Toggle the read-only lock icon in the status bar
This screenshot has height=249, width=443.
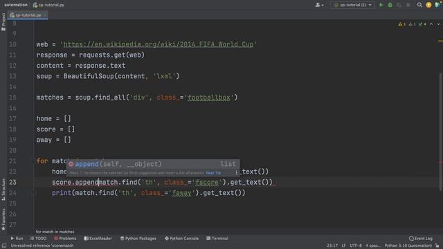click(437, 246)
